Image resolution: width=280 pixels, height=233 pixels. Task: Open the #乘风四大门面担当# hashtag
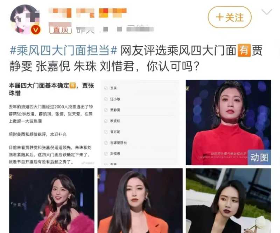(63, 50)
